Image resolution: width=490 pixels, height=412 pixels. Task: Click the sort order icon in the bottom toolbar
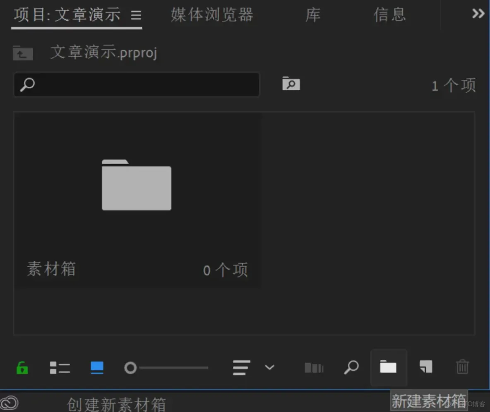point(241,367)
